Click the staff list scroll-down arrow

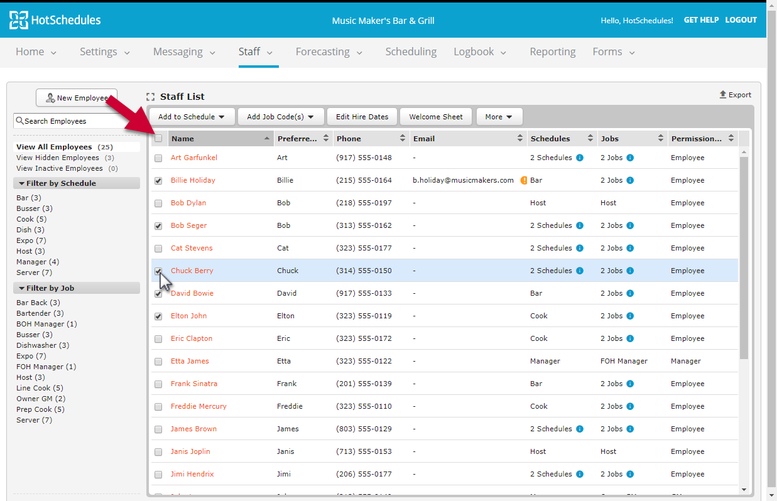[744, 490]
